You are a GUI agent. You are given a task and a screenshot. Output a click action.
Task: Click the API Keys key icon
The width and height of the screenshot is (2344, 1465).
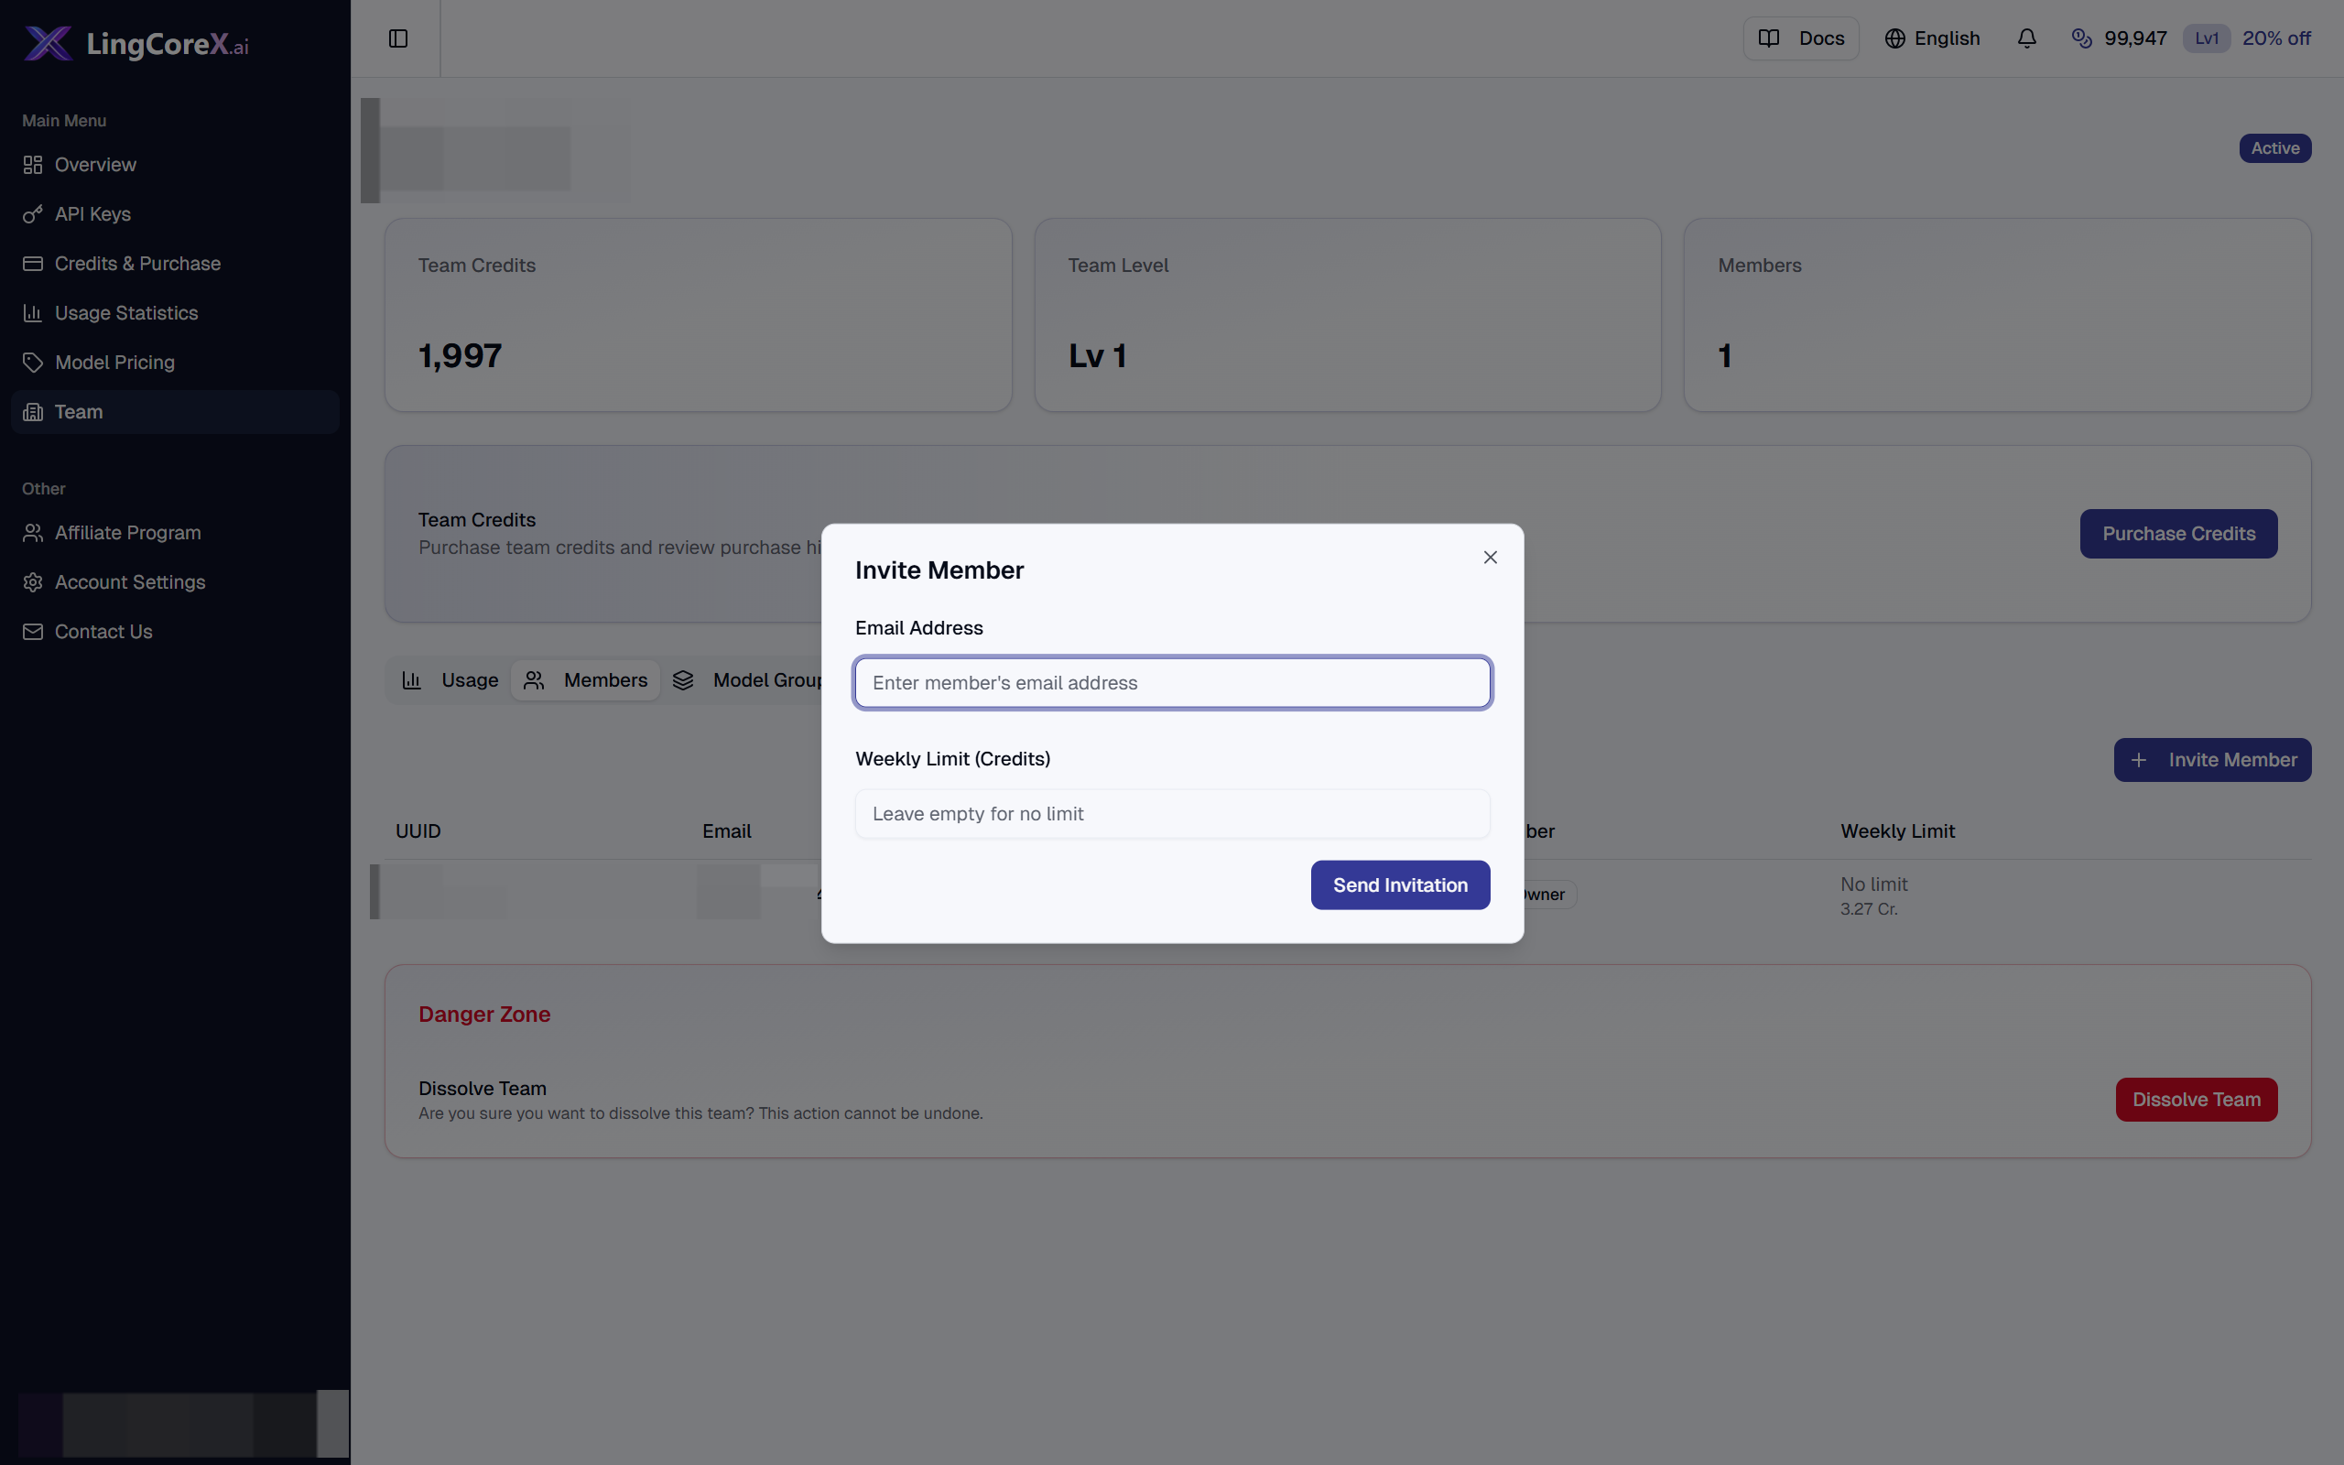(33, 214)
